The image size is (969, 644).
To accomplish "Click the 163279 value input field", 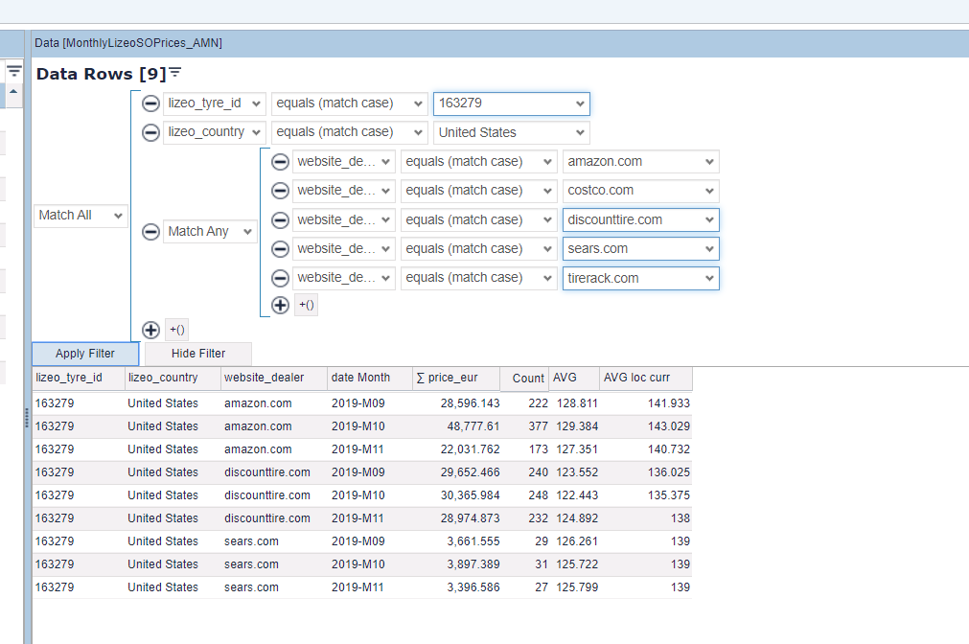I will pyautogui.click(x=502, y=103).
